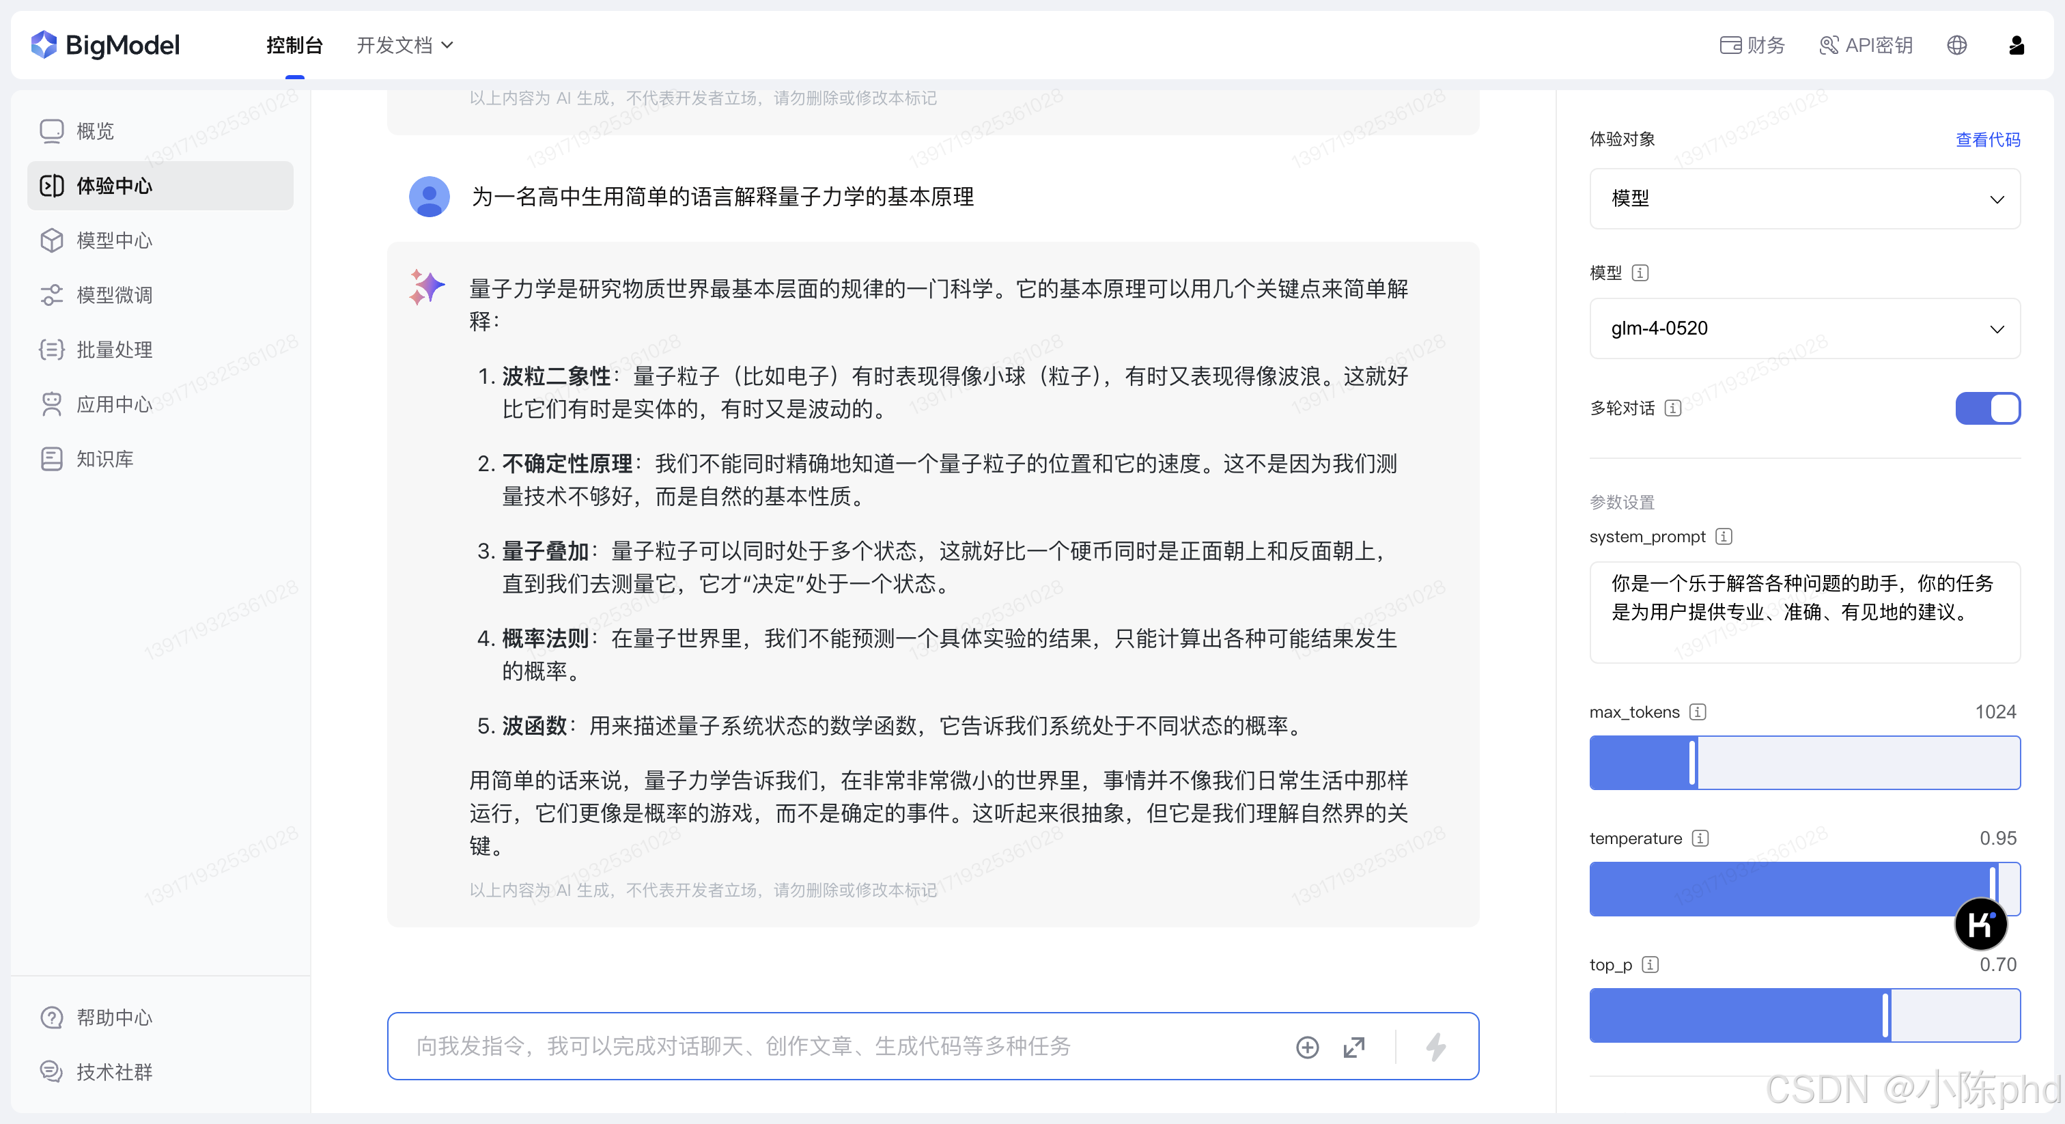
Task: Click the plus attachment icon in input box
Action: (1308, 1047)
